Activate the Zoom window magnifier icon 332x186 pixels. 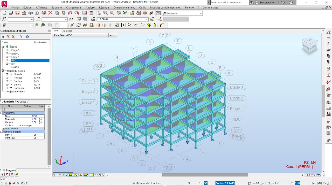click(106, 13)
